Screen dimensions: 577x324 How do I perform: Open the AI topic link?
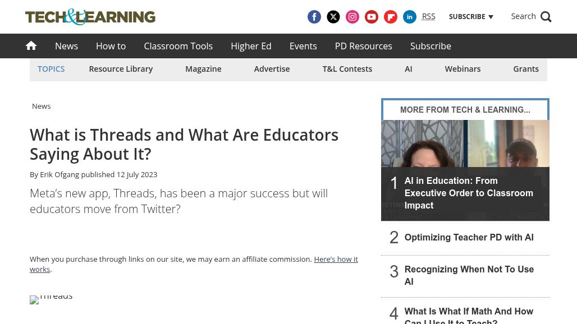(x=409, y=69)
